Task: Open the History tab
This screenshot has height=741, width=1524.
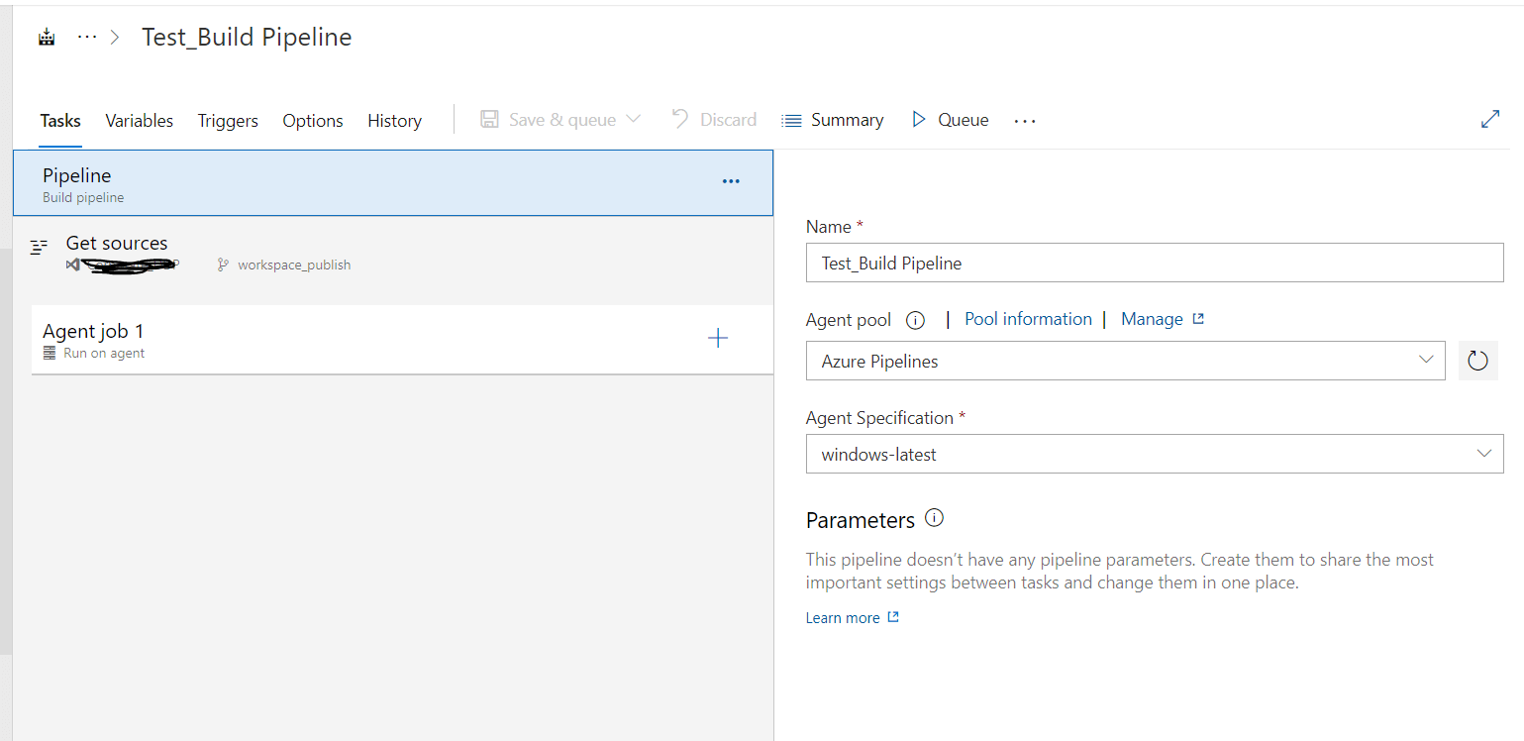Action: [394, 121]
